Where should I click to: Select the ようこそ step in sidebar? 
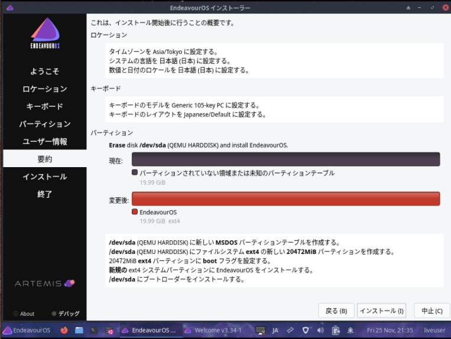pos(45,71)
